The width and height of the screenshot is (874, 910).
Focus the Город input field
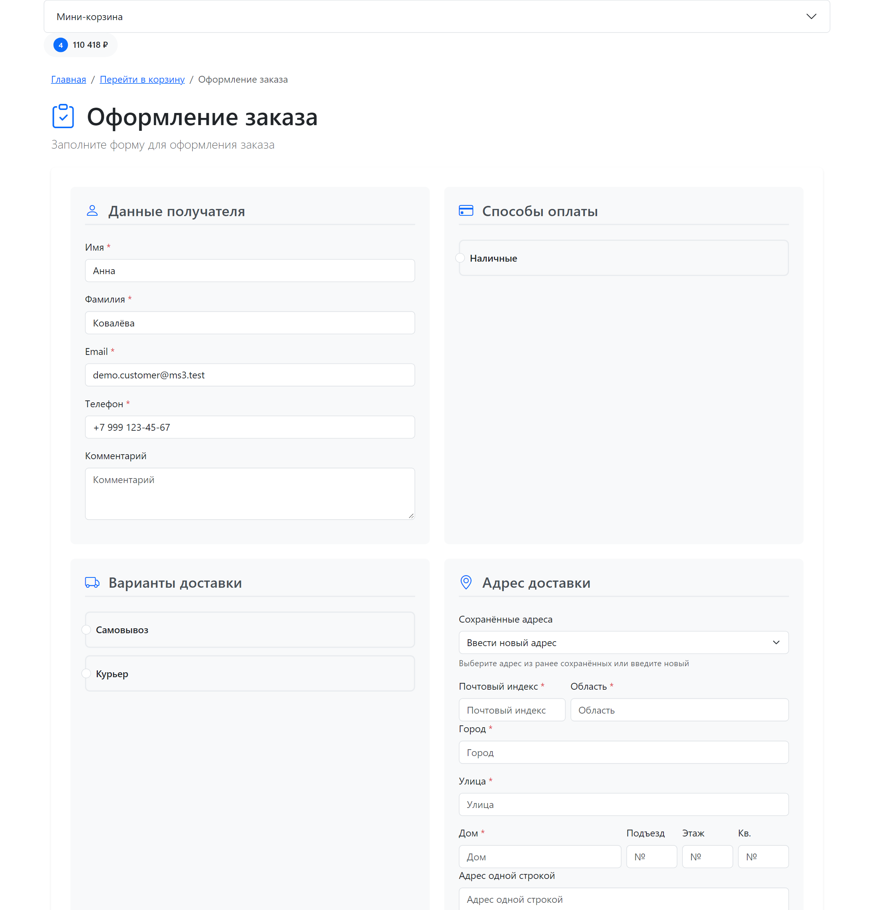[623, 753]
